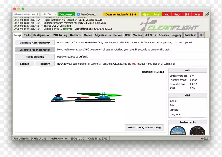The height and width of the screenshot is (157, 222).
Task: Open the PID Tuning tab
Action: (x=60, y=35)
